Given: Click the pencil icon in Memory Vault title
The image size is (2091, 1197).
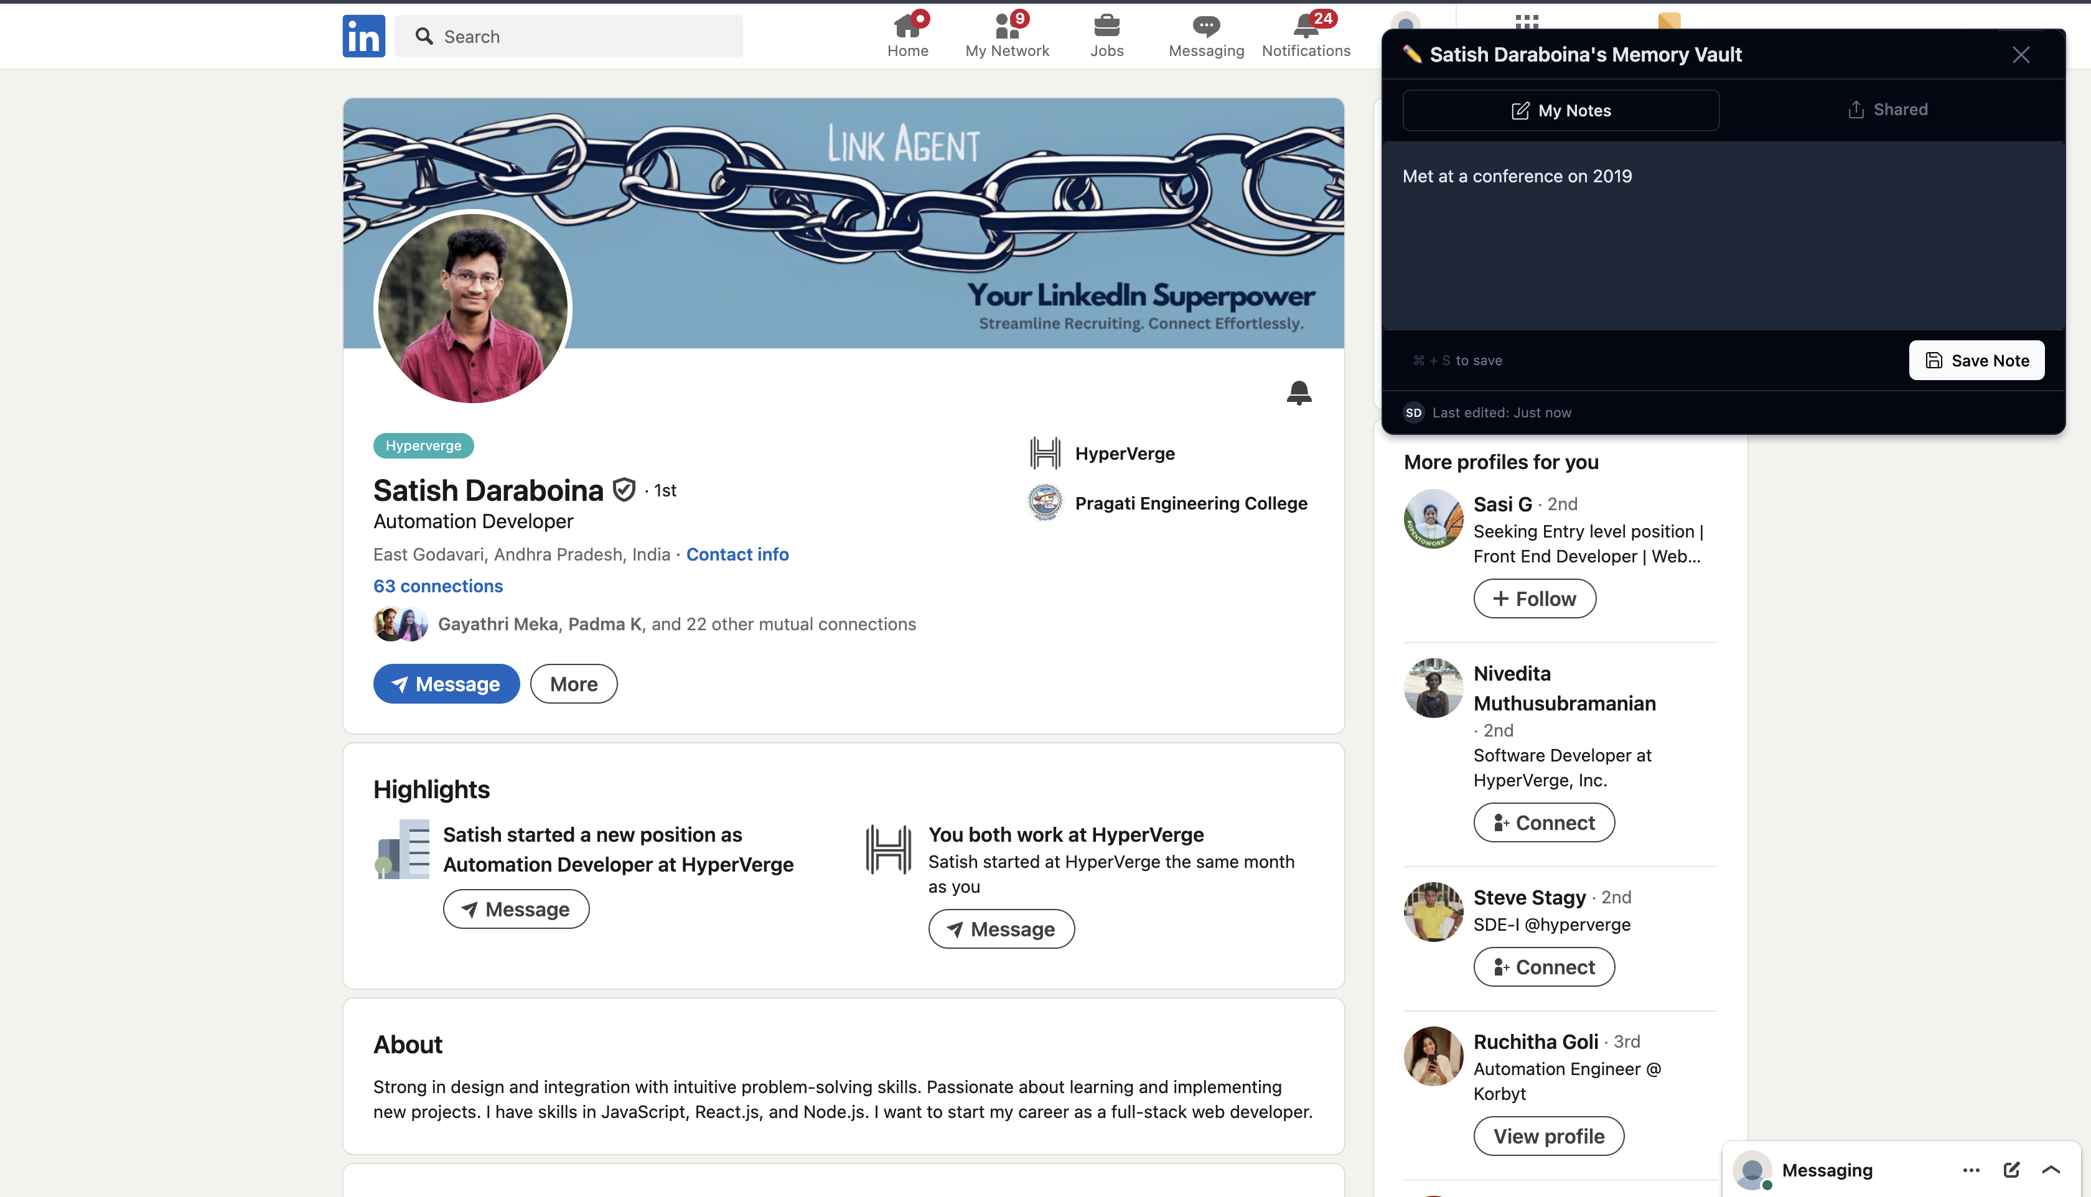Looking at the screenshot, I should 1412,54.
